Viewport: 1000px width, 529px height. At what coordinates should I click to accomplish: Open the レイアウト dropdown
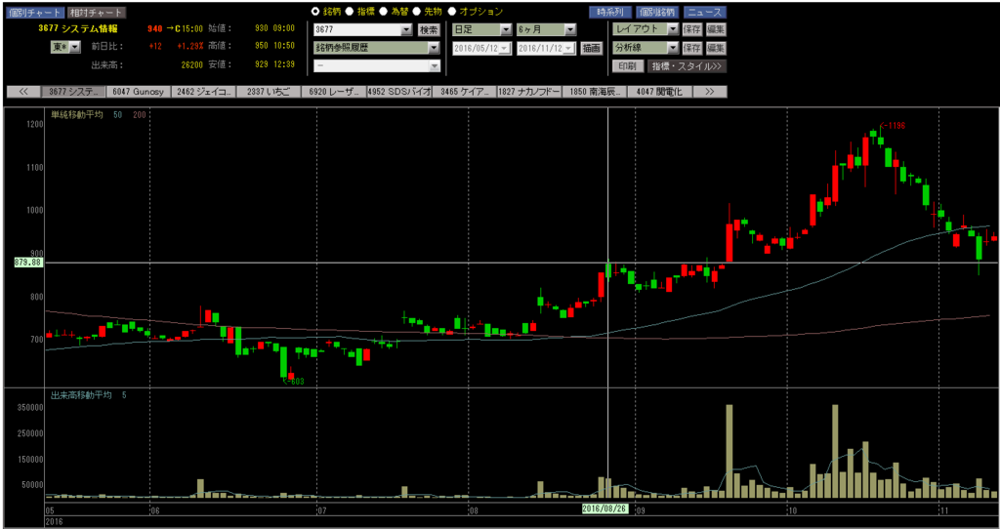click(646, 29)
